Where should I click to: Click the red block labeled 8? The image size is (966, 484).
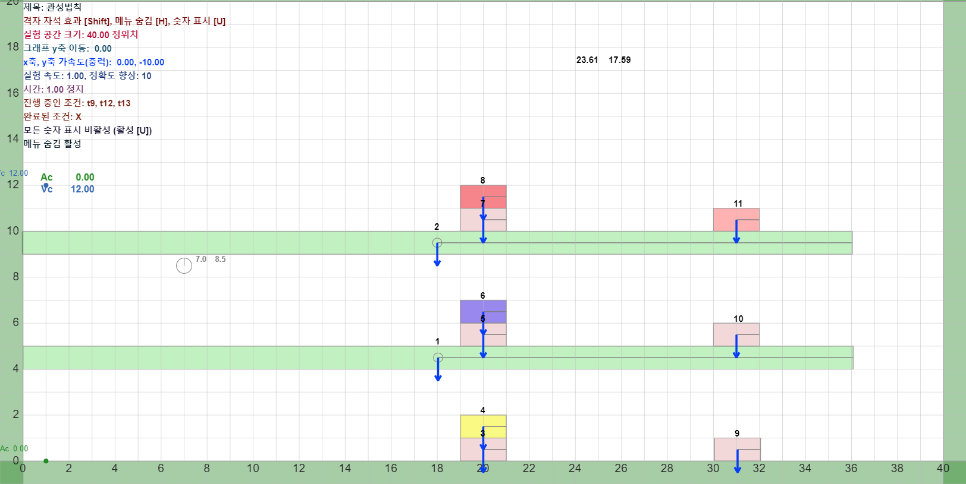pyautogui.click(x=483, y=197)
